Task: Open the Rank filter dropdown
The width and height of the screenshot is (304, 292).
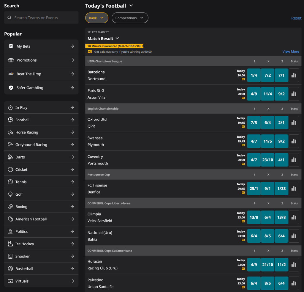Action: point(97,18)
